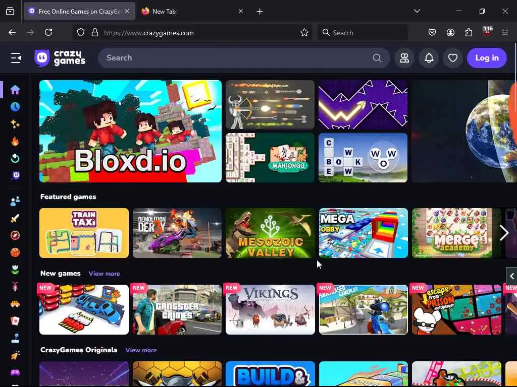
Task: Click the Log in button
Action: 487,58
